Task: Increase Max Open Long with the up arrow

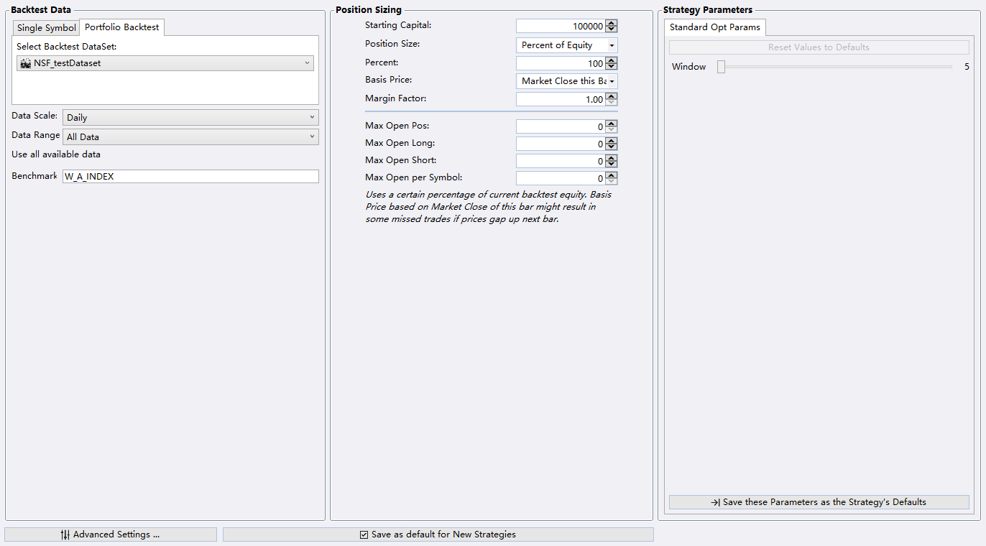Action: (x=612, y=140)
